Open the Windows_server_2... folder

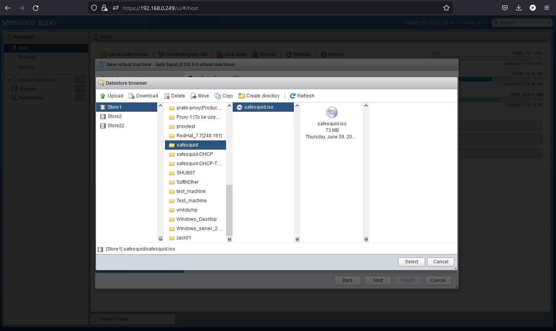(196, 229)
